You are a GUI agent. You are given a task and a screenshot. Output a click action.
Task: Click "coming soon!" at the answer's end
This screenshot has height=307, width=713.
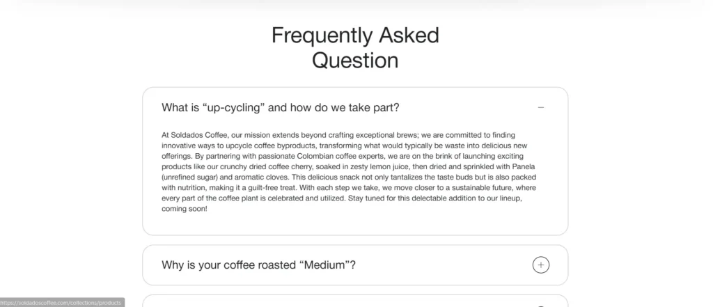pos(184,209)
